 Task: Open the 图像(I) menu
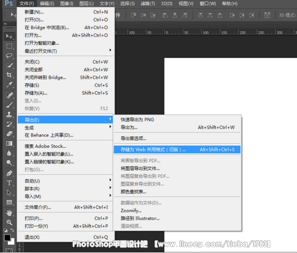pyautogui.click(x=67, y=3)
